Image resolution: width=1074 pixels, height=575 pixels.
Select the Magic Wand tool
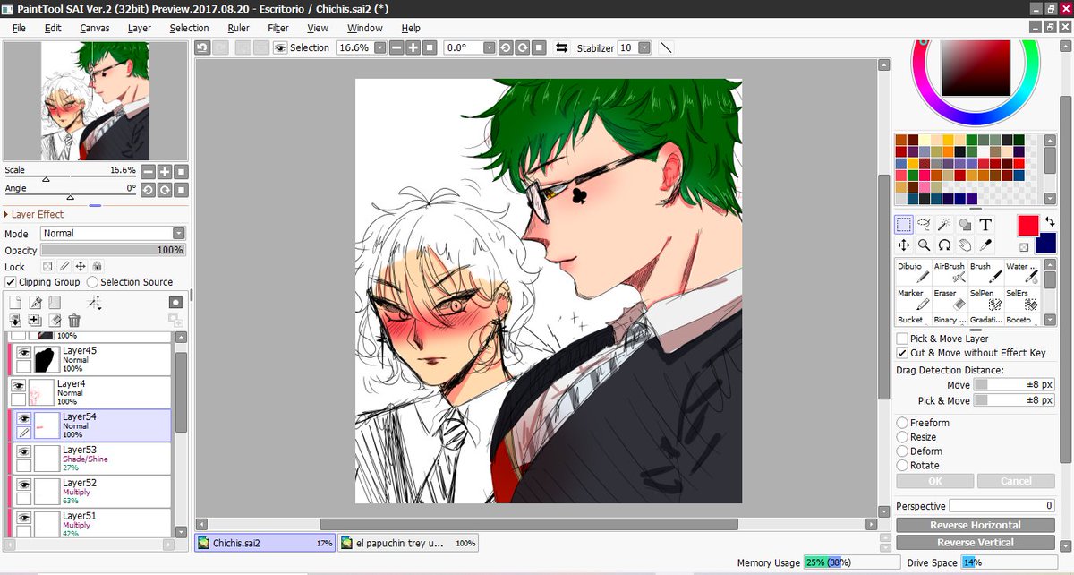[945, 225]
